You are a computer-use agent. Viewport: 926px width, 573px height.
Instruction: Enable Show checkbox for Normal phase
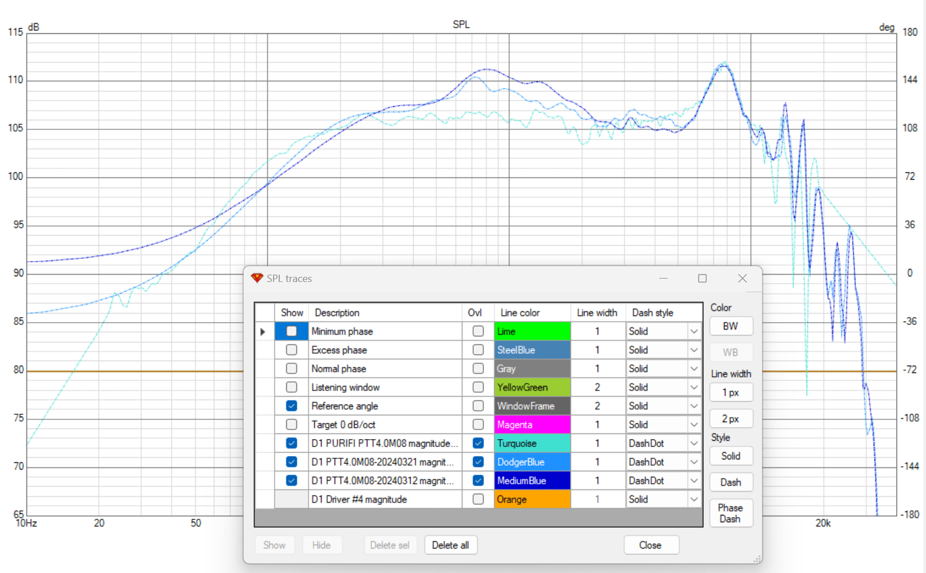[292, 368]
